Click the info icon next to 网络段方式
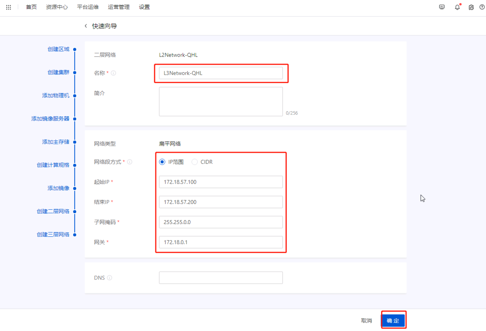 pyautogui.click(x=130, y=162)
